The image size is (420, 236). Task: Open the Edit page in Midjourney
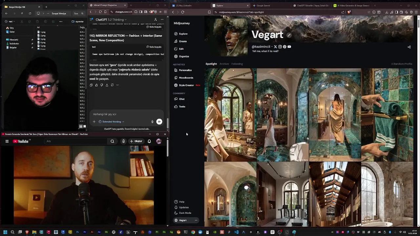pyautogui.click(x=179, y=49)
